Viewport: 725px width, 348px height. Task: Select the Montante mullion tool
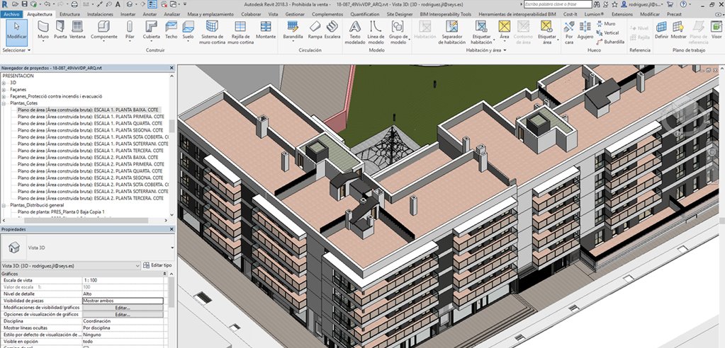coord(265,30)
